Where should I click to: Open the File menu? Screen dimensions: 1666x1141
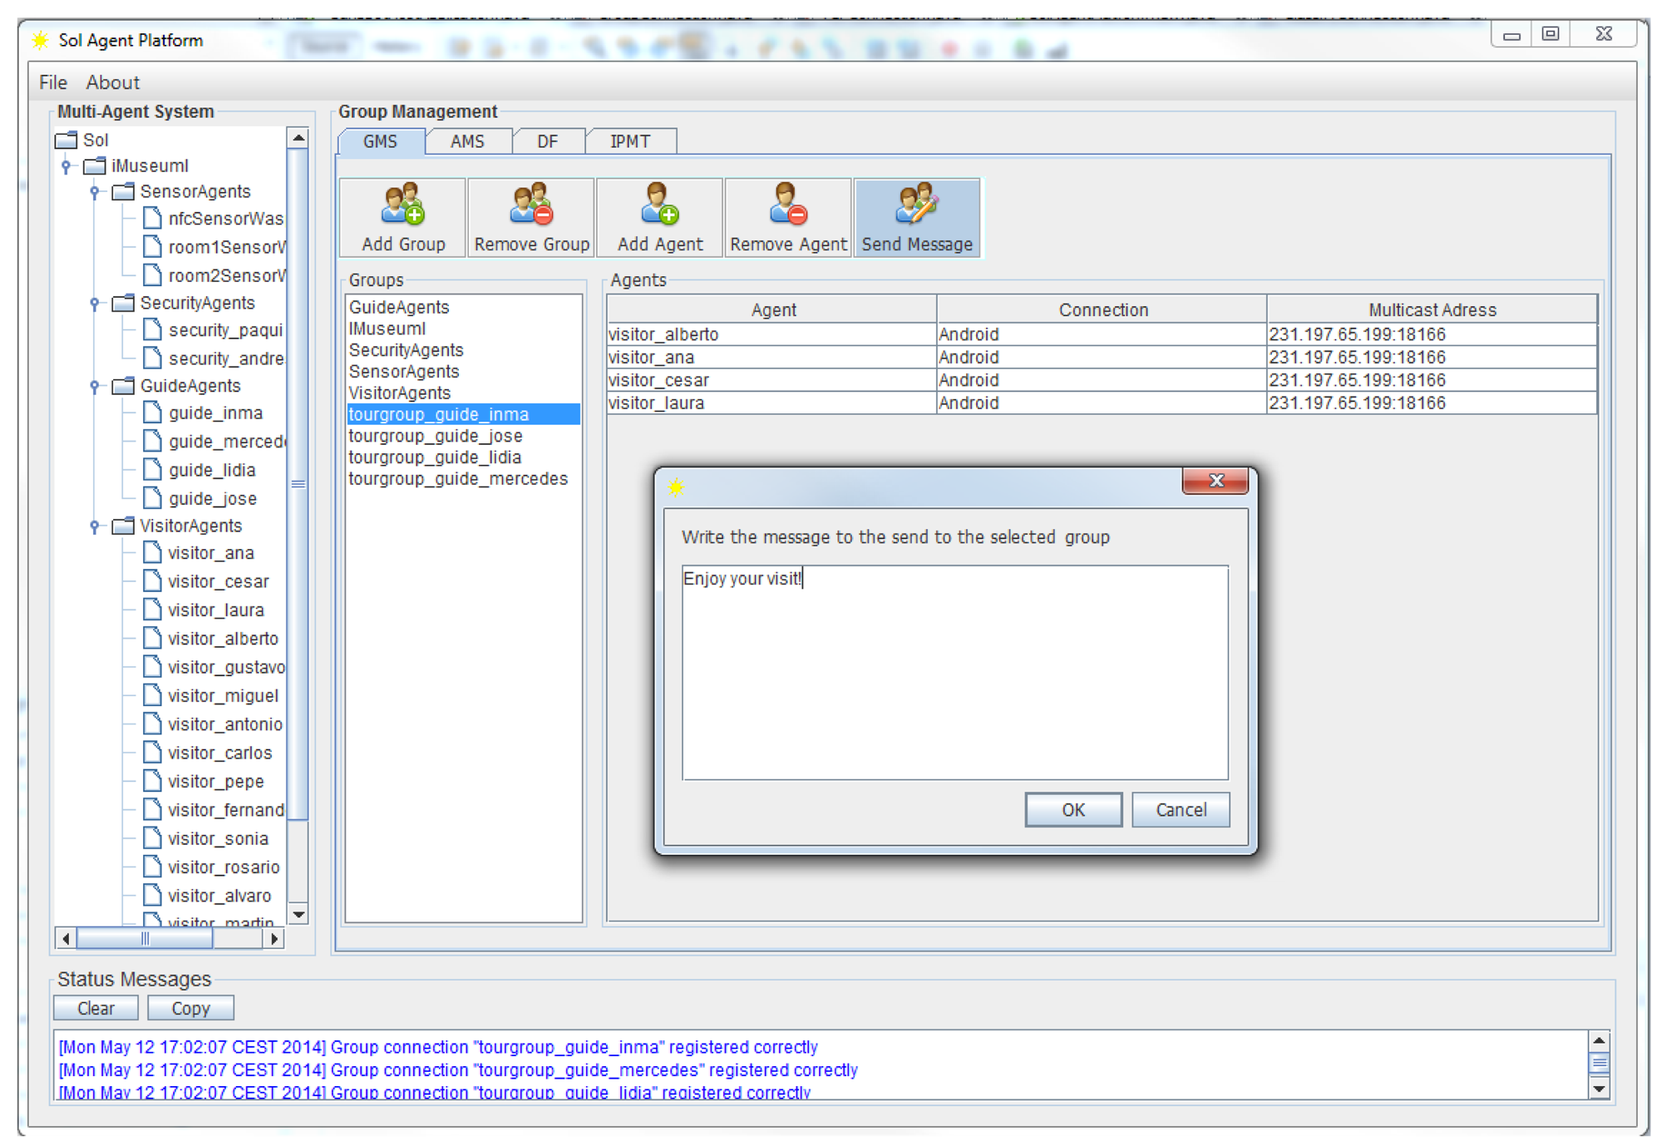pos(52,82)
